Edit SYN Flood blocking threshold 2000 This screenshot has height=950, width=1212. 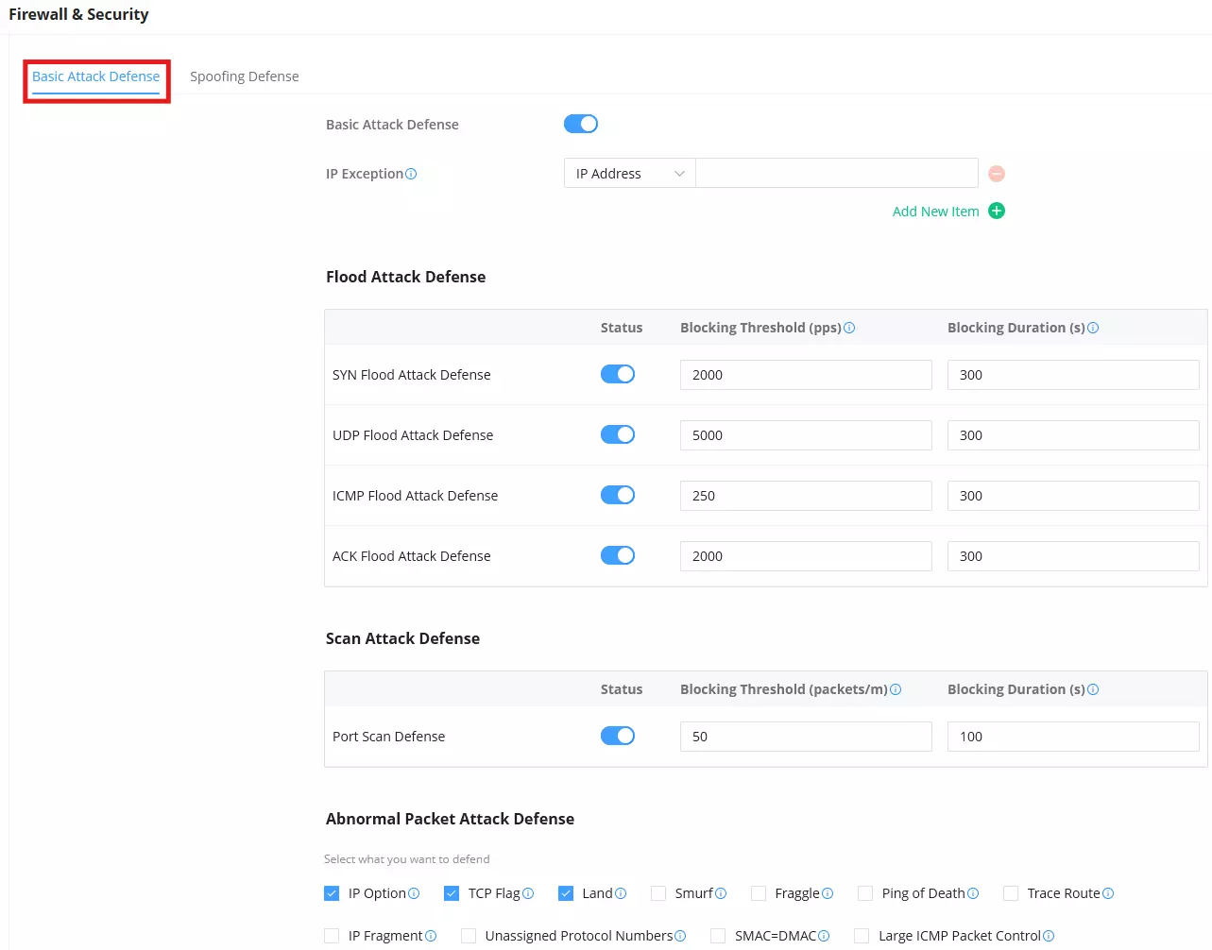pos(806,375)
